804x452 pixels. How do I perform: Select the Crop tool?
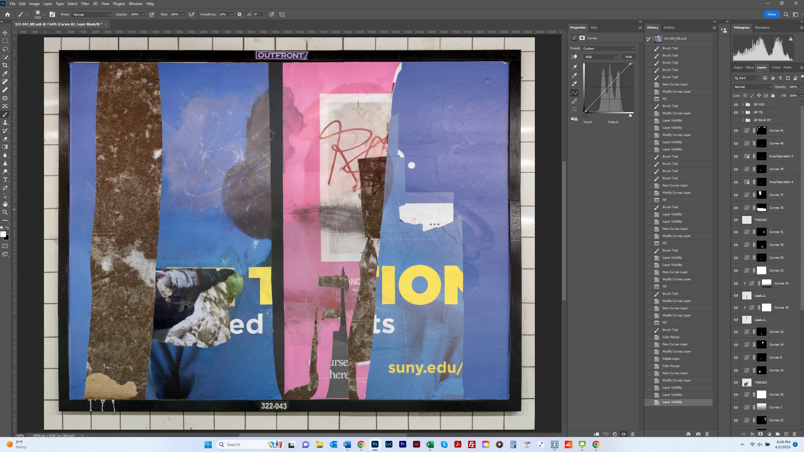pyautogui.click(x=5, y=65)
